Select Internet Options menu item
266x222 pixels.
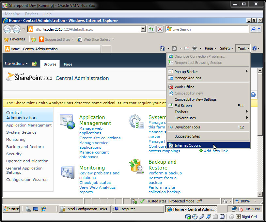208,145
